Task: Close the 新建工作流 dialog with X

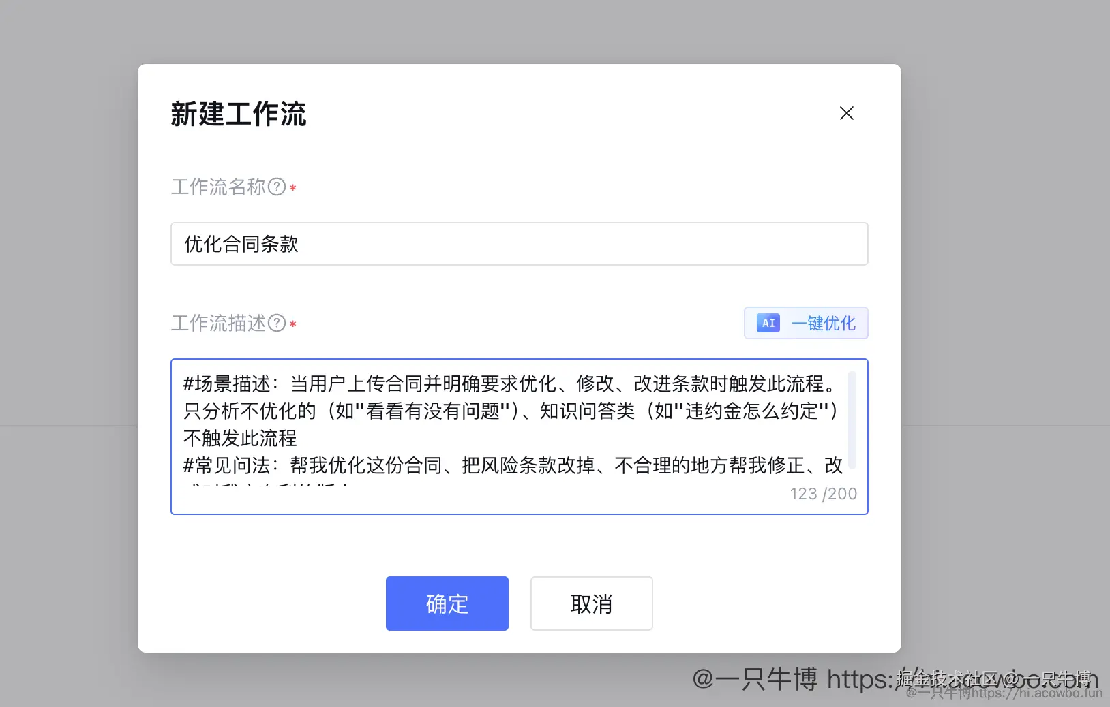Action: pyautogui.click(x=847, y=113)
